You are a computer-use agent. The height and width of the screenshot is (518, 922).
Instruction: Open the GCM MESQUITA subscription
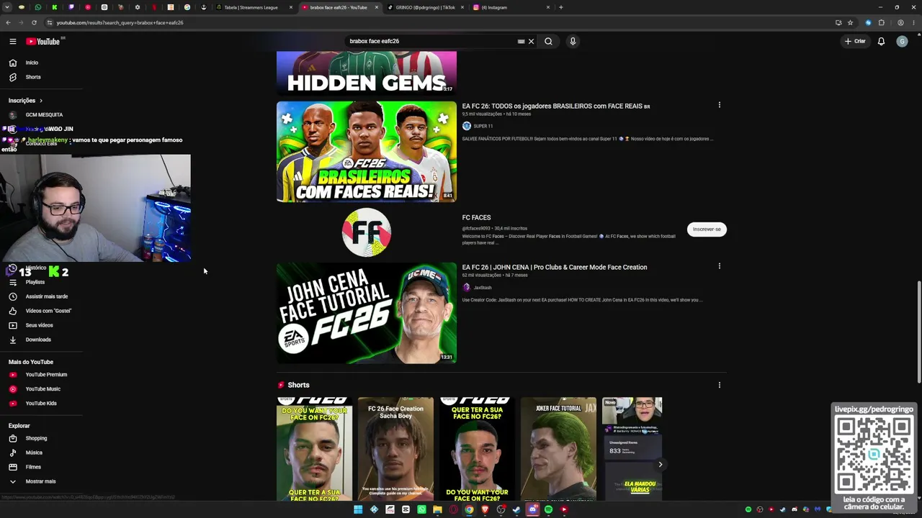pos(44,114)
